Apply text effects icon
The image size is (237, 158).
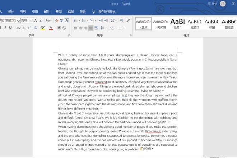(35, 28)
